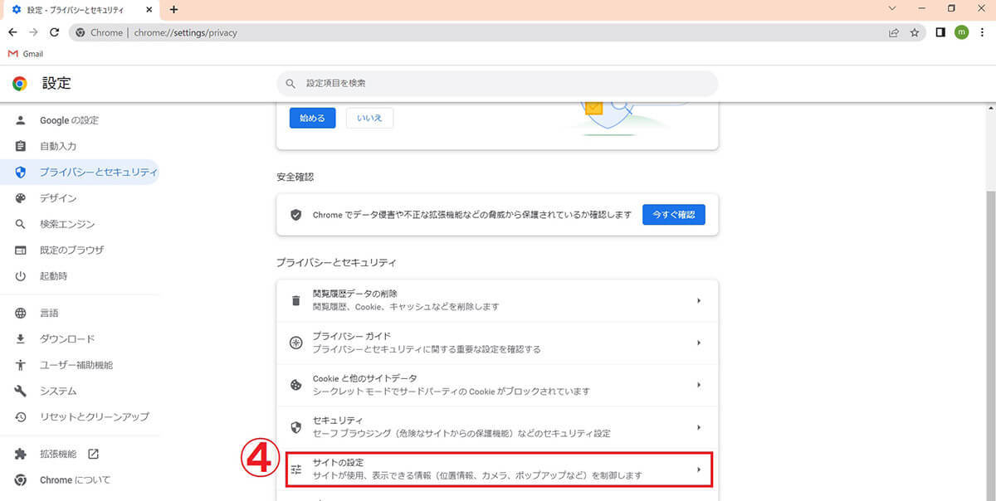Click trash icon beside 閲覧履歴データの削除
996x501 pixels.
[295, 300]
